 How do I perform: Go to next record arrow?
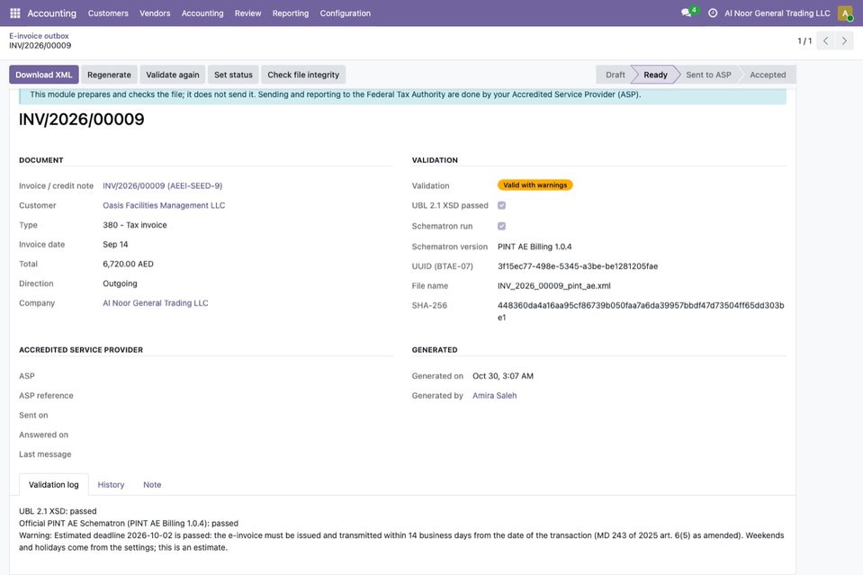click(844, 40)
